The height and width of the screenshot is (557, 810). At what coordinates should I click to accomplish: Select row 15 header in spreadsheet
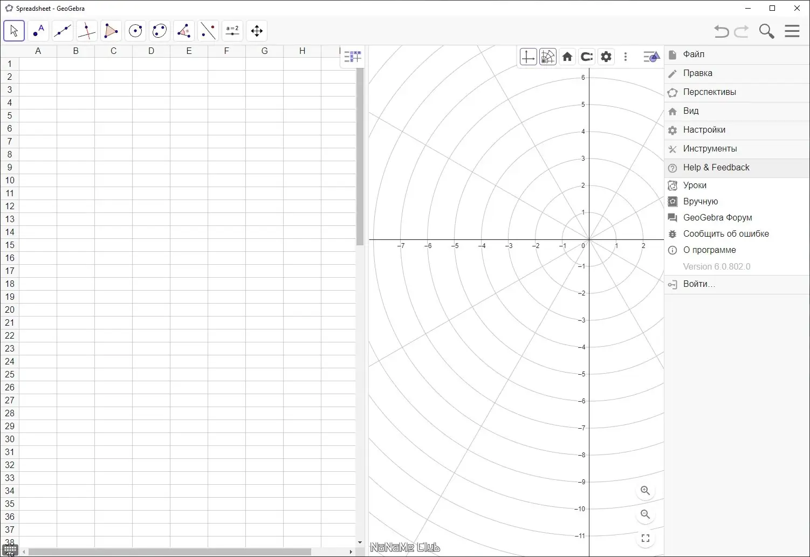(x=10, y=245)
